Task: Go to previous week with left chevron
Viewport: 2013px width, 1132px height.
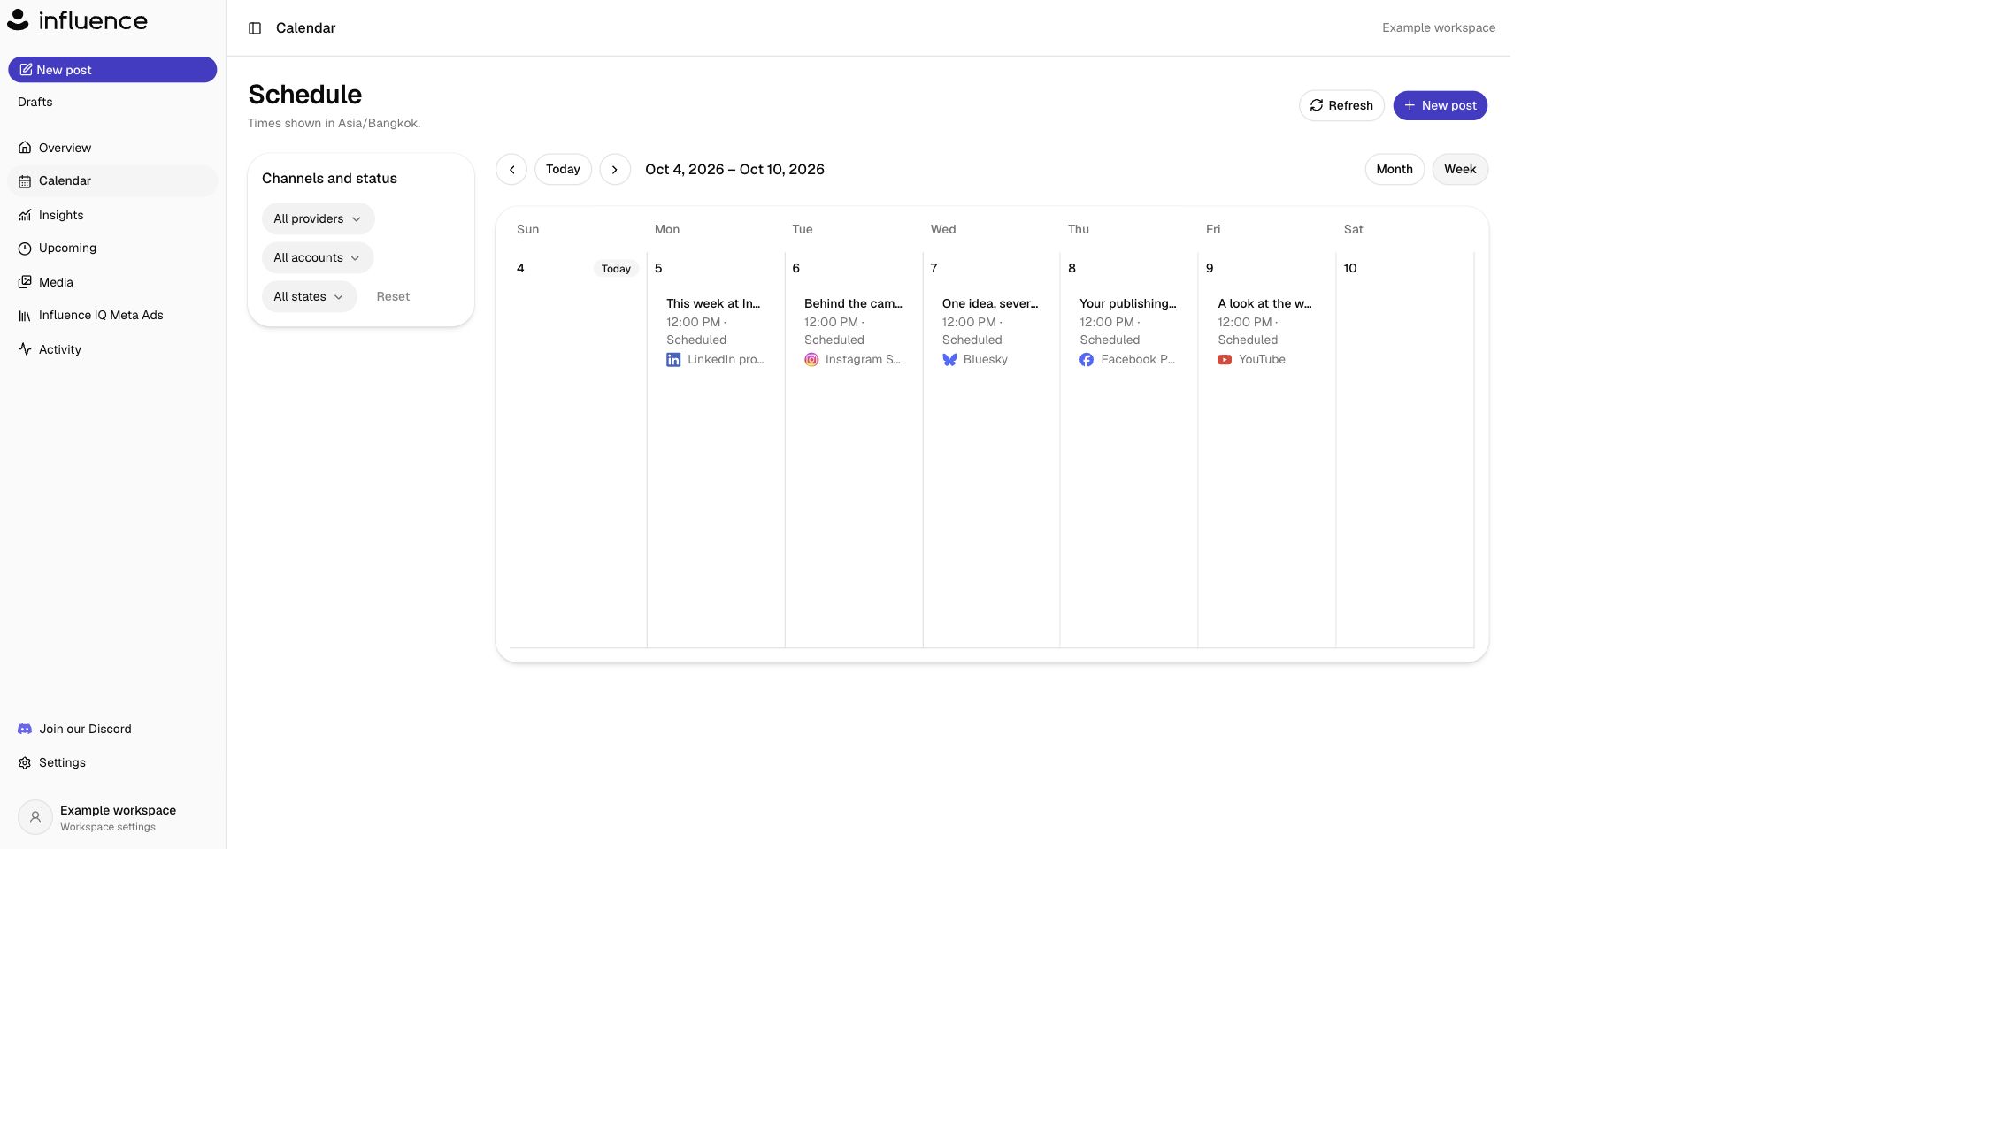Action: click(511, 169)
